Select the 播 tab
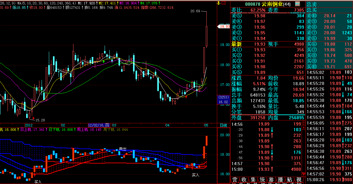Viewport: 353px width, 184px height. 281,180
